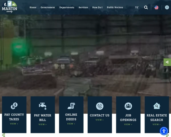Open the Online Deeds link
Image resolution: width=171 pixels, height=137 pixels.
click(x=71, y=117)
